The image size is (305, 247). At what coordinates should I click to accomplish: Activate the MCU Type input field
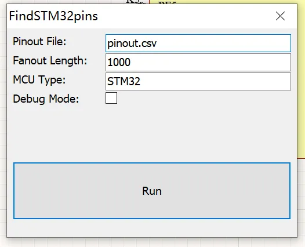(x=198, y=82)
